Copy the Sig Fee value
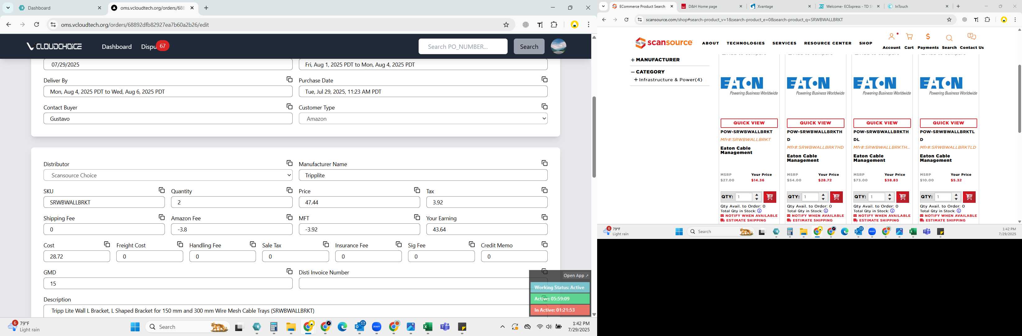This screenshot has height=336, width=1022. (472, 244)
